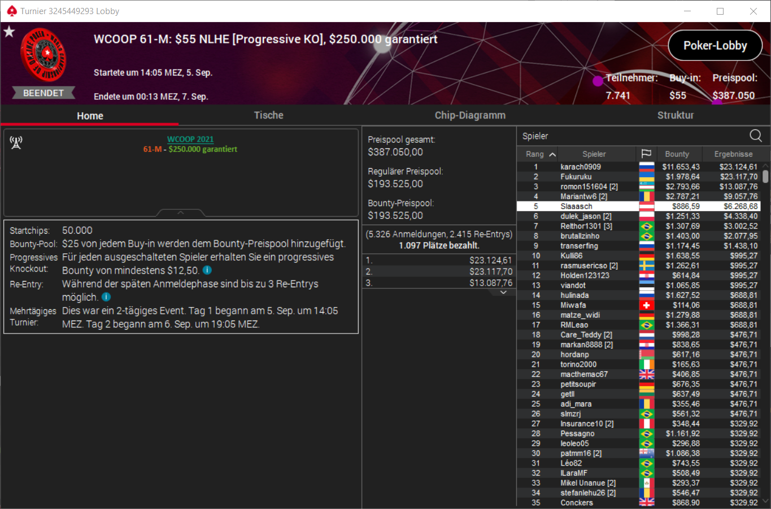Select first place payout row $23.124,61

[439, 260]
